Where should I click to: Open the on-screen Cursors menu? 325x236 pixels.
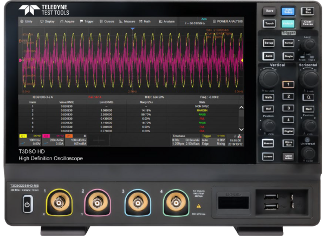[x=107, y=21]
